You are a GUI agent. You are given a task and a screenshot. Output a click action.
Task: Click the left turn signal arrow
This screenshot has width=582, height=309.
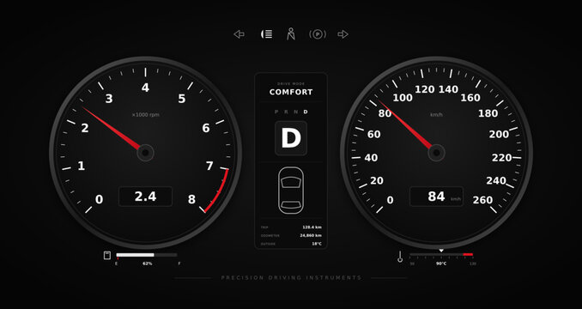point(239,34)
